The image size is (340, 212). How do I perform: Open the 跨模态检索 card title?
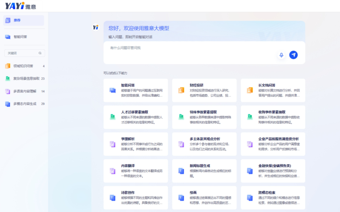267,193
